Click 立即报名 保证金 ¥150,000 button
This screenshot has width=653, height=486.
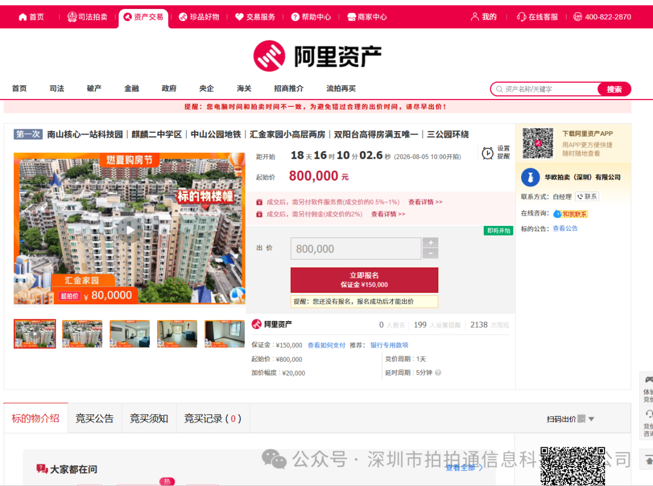pos(365,280)
